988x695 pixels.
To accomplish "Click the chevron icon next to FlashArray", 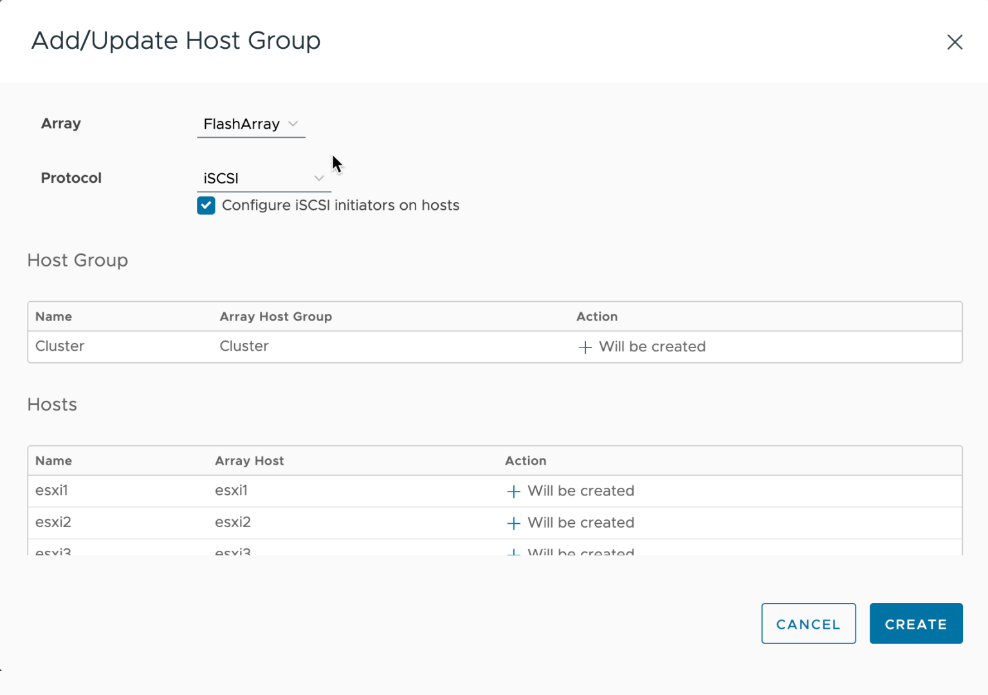I will [x=294, y=124].
